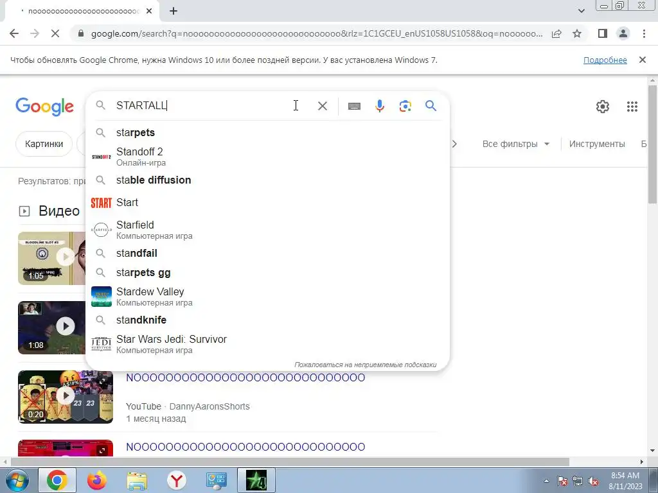The image size is (658, 493).
Task: Open the green graph taskbar app
Action: point(256,480)
